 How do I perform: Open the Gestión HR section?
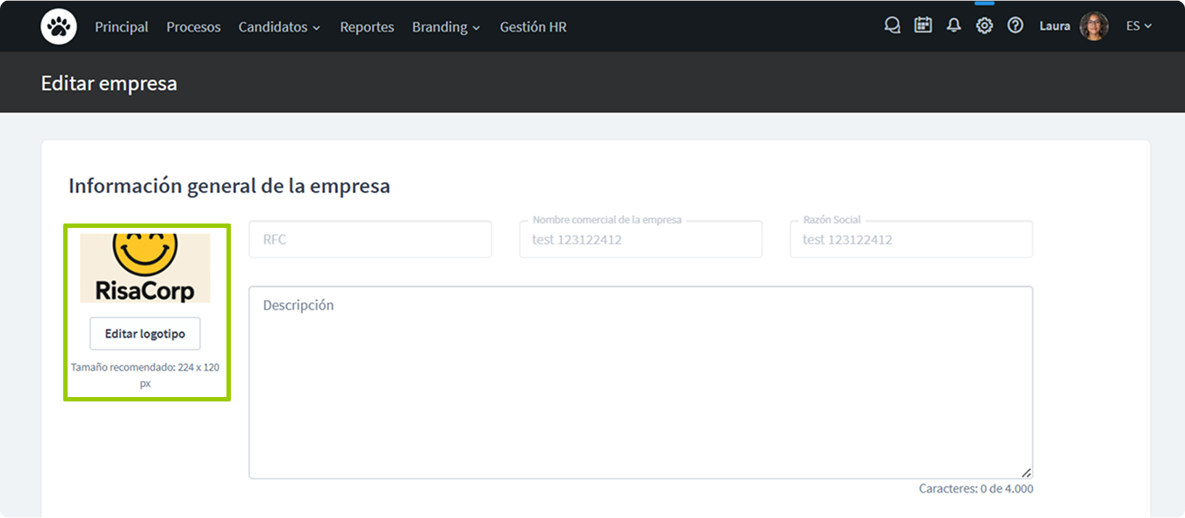pyautogui.click(x=533, y=27)
